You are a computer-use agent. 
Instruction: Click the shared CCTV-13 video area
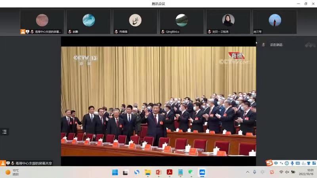point(158,101)
